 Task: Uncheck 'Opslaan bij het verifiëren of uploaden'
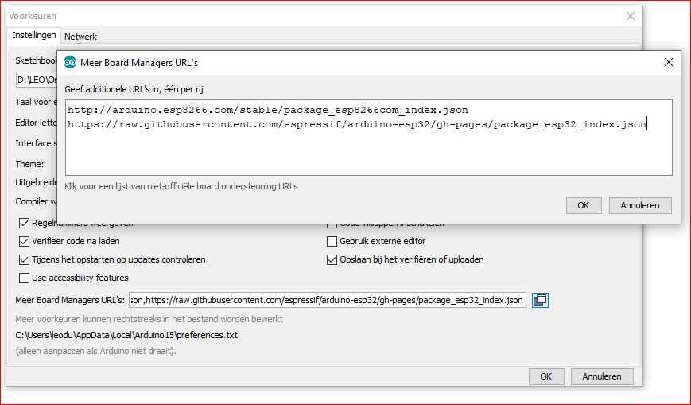(x=333, y=259)
